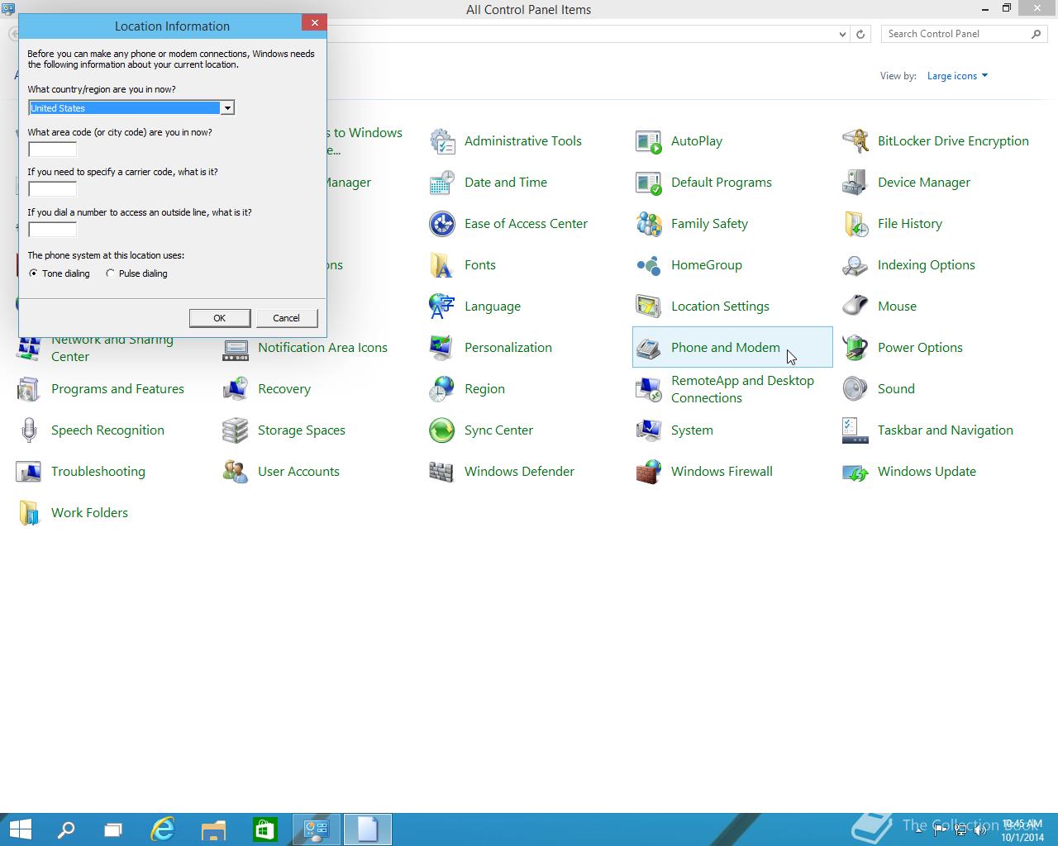
Task: Open the Administrative Tools icon
Action: [x=442, y=141]
